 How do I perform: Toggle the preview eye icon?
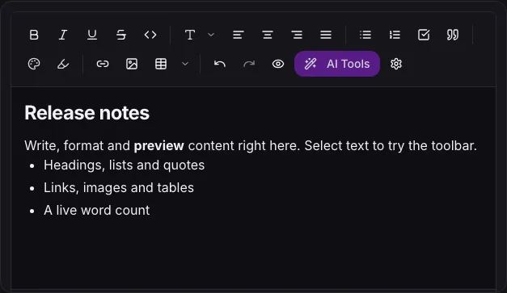click(x=278, y=64)
